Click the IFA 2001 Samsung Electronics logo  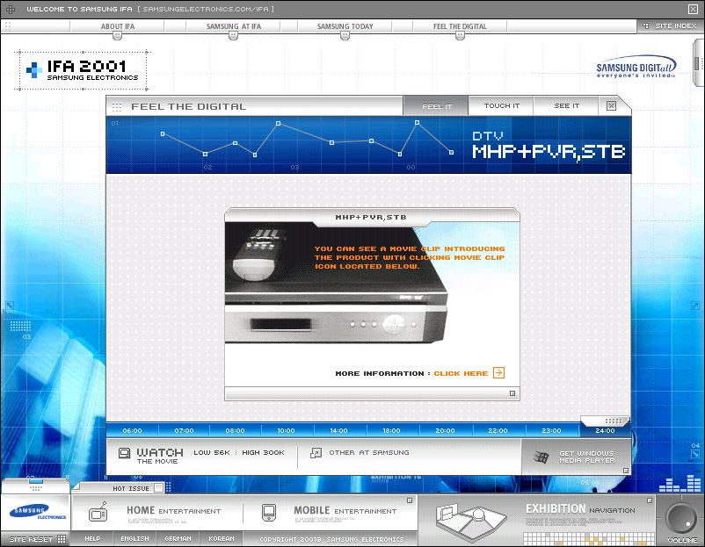coord(83,70)
